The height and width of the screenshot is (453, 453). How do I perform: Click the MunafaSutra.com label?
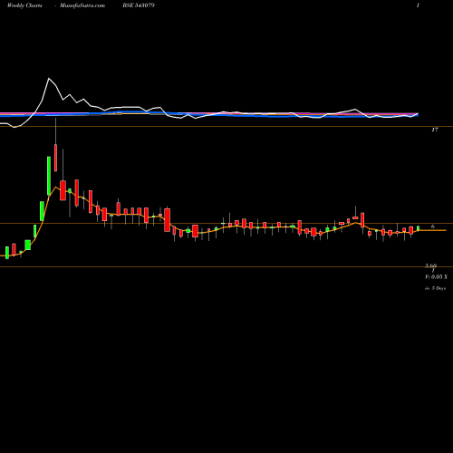(x=82, y=5)
